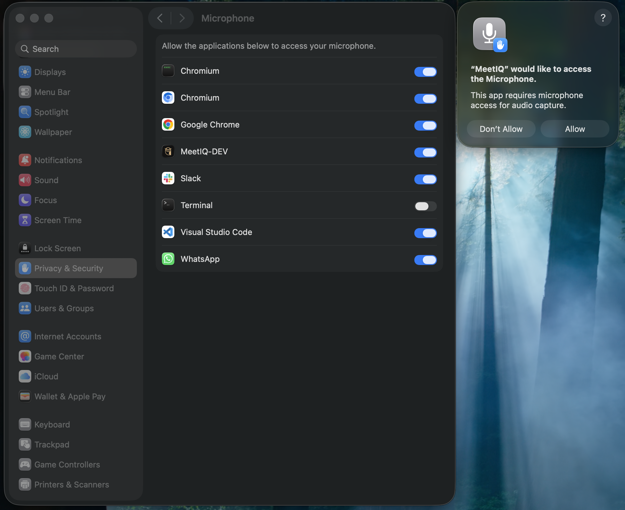Open Lock Screen icon in sidebar

coord(25,248)
